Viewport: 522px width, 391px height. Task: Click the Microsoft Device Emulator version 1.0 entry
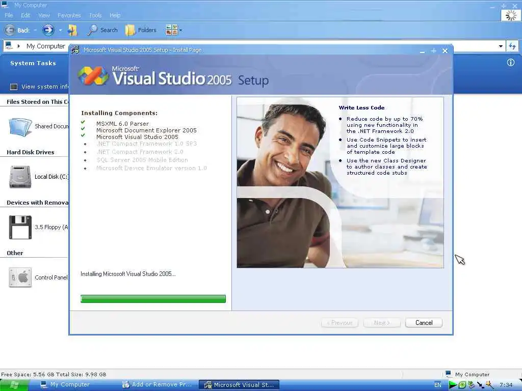(151, 168)
